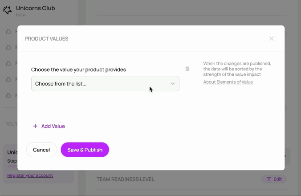Close the Product Values dialog
The image size is (301, 196).
coord(272,39)
